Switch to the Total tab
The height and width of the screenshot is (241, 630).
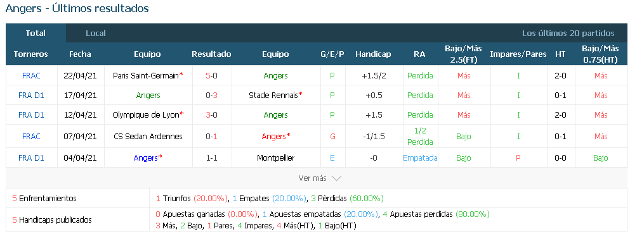click(36, 34)
